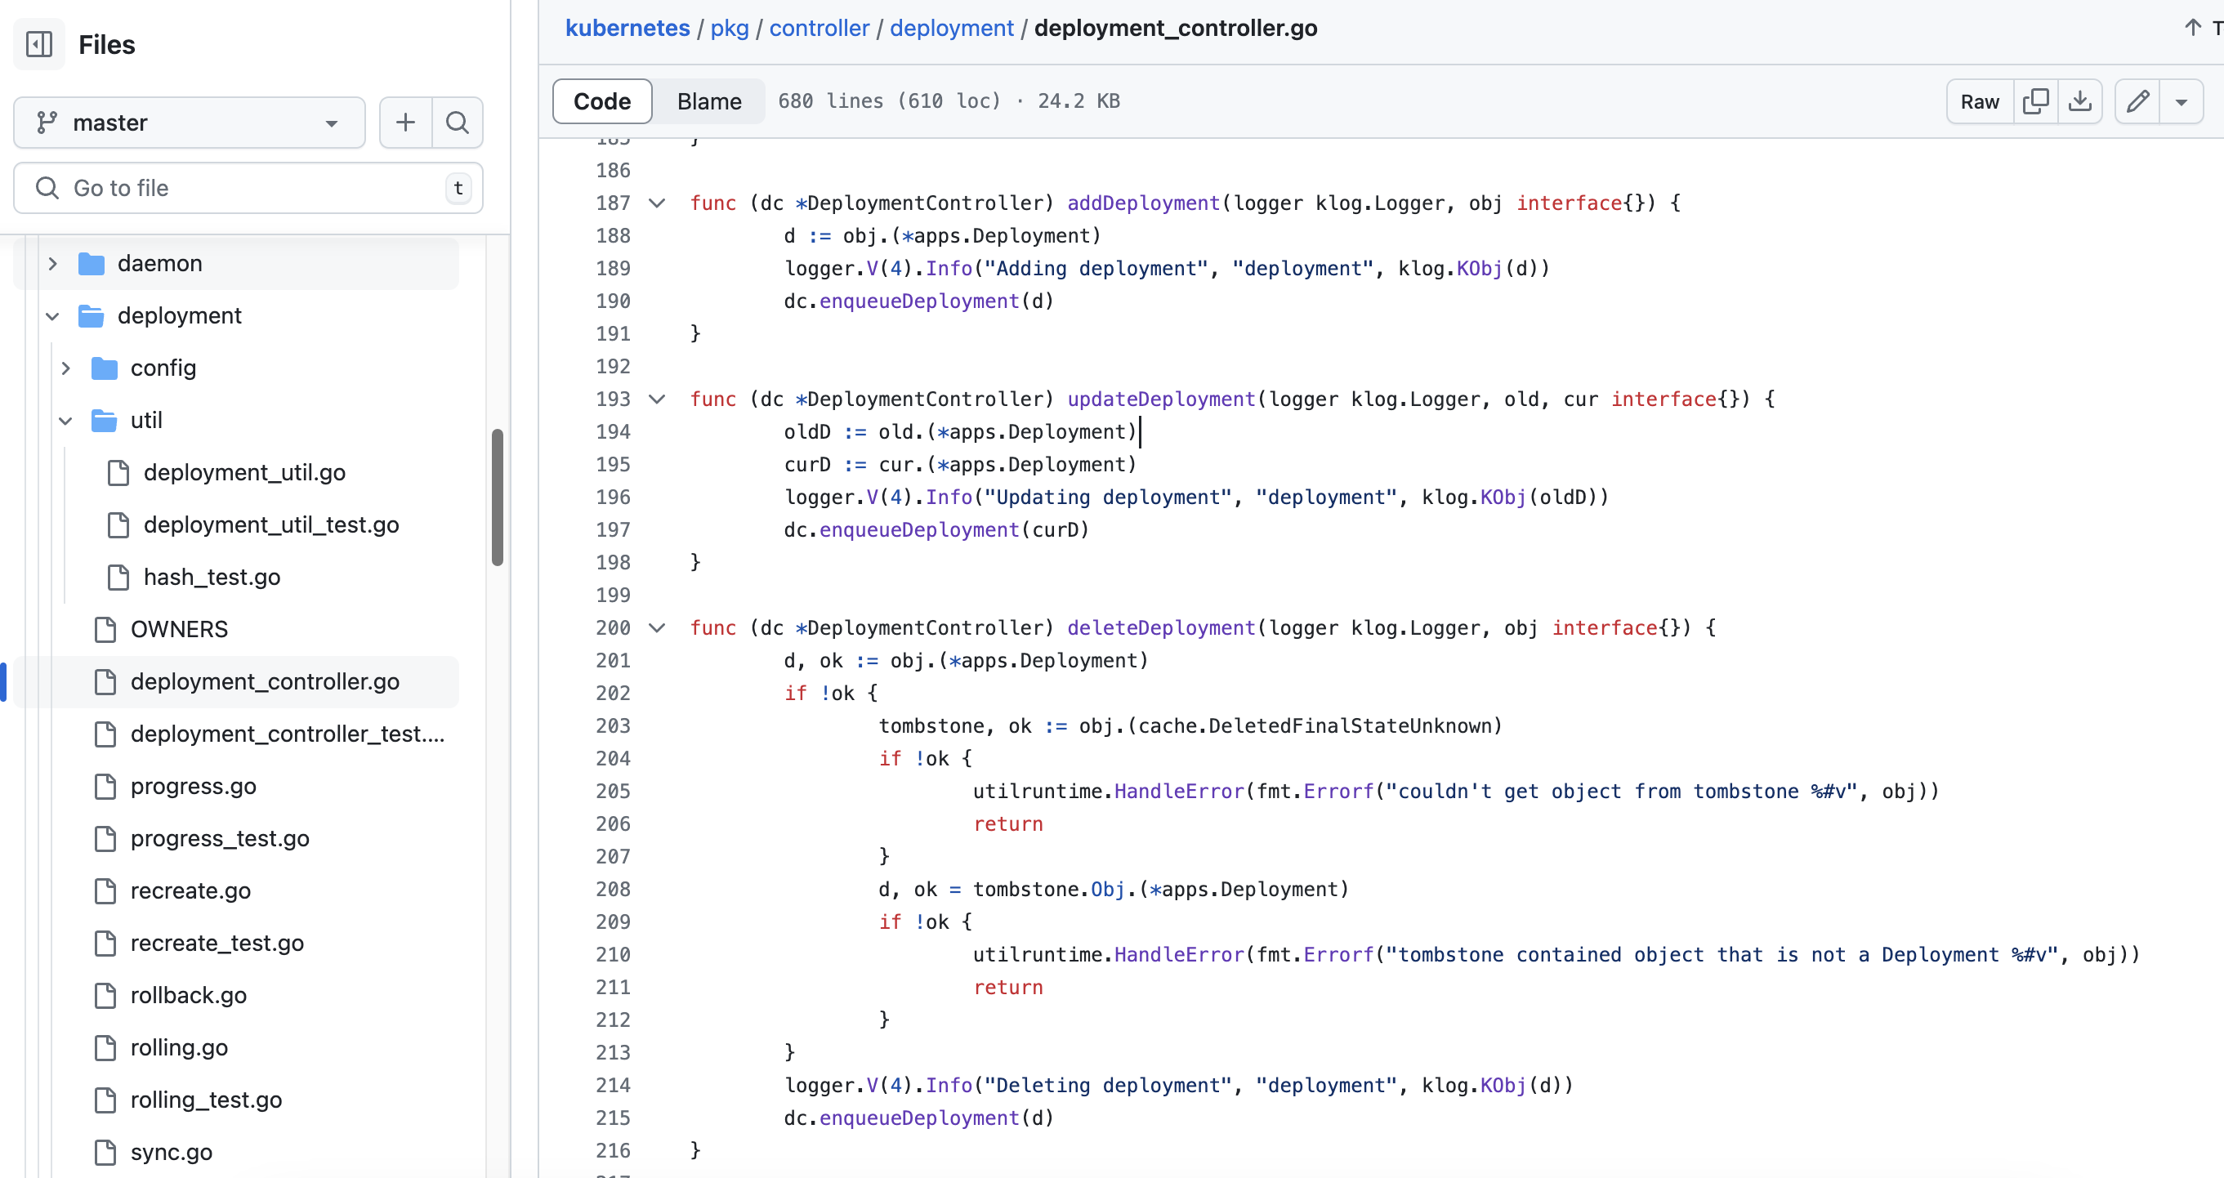Image resolution: width=2224 pixels, height=1178 pixels.
Task: Copy raw file contents icon
Action: [2035, 101]
